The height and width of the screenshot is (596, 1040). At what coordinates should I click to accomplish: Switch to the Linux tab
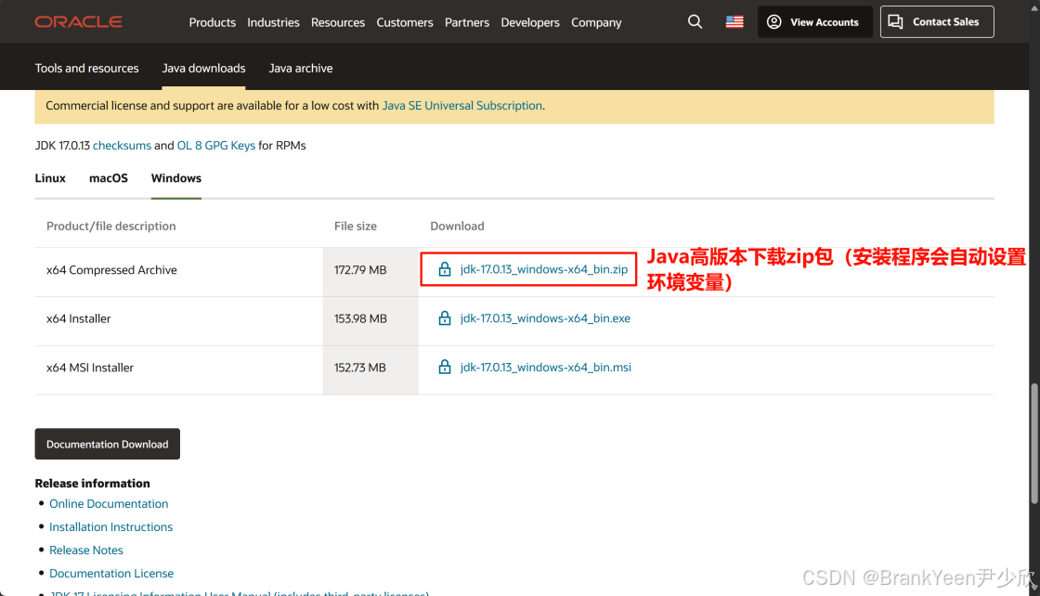click(50, 178)
